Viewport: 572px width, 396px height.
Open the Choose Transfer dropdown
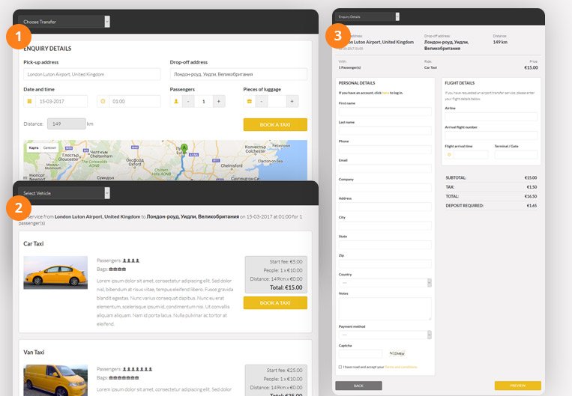click(x=64, y=22)
